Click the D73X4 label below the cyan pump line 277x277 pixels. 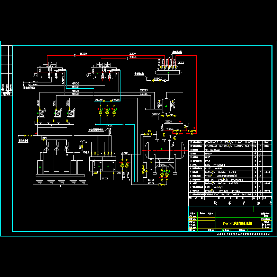click(x=109, y=126)
